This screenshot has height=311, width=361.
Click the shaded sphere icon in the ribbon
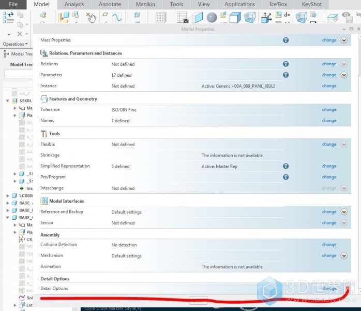[x=212, y=18]
